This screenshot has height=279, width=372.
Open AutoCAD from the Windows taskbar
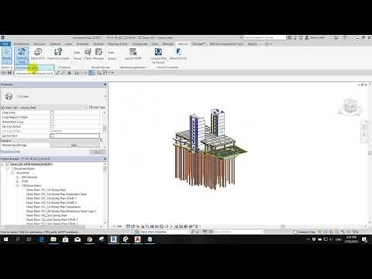point(137,239)
